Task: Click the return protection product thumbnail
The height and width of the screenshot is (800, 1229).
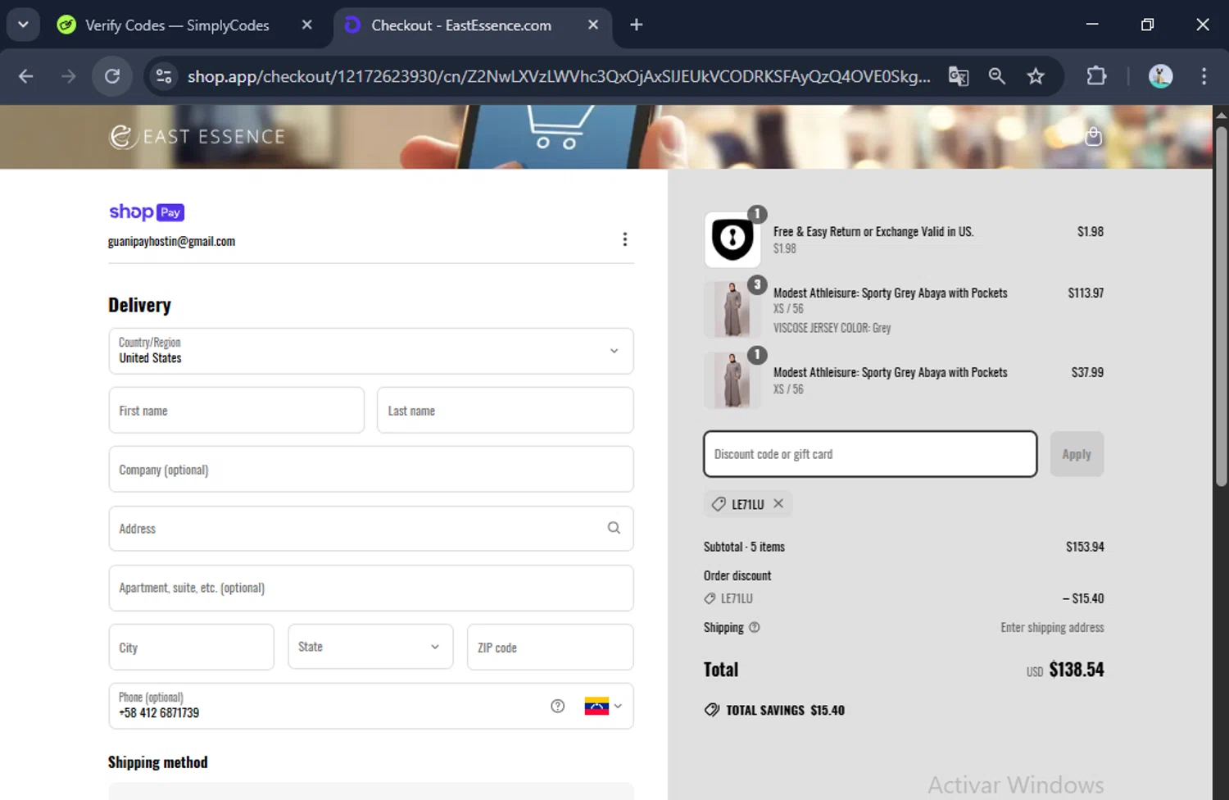Action: coord(732,239)
